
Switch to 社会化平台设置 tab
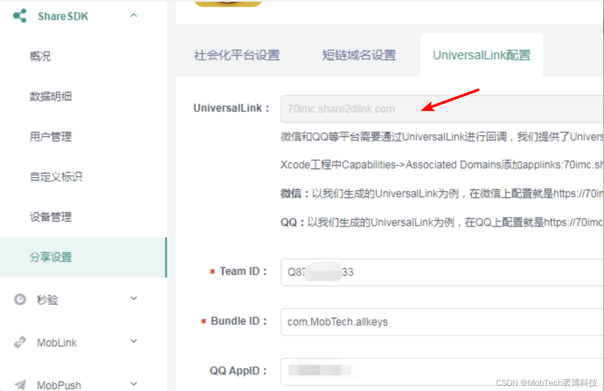coord(237,55)
